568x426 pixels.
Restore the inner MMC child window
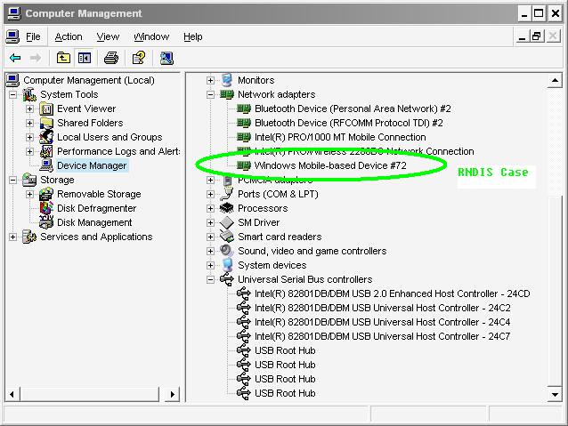tap(537, 36)
